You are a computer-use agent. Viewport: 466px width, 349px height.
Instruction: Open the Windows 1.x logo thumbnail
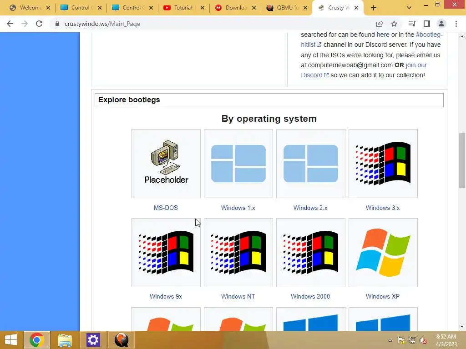[238, 164]
